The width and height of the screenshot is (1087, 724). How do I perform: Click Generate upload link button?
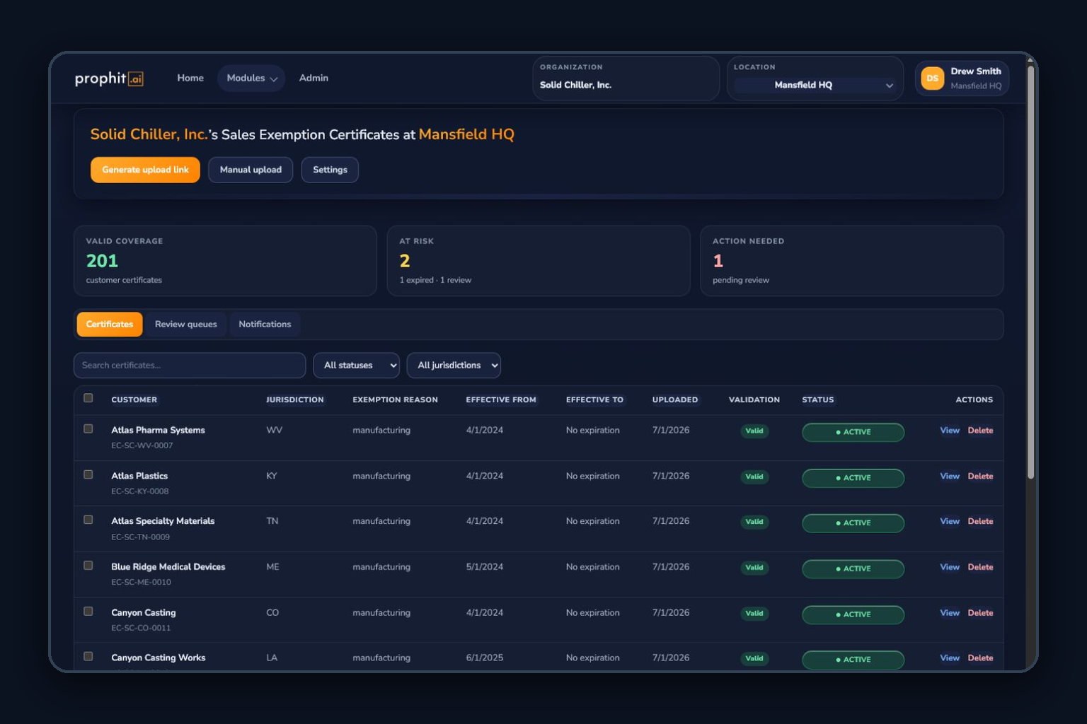click(x=145, y=170)
